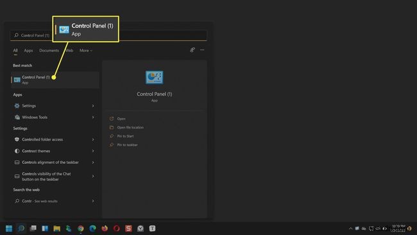Launch Microsoft Edge from the taskbar
The width and height of the screenshot is (417, 235).
click(x=92, y=229)
